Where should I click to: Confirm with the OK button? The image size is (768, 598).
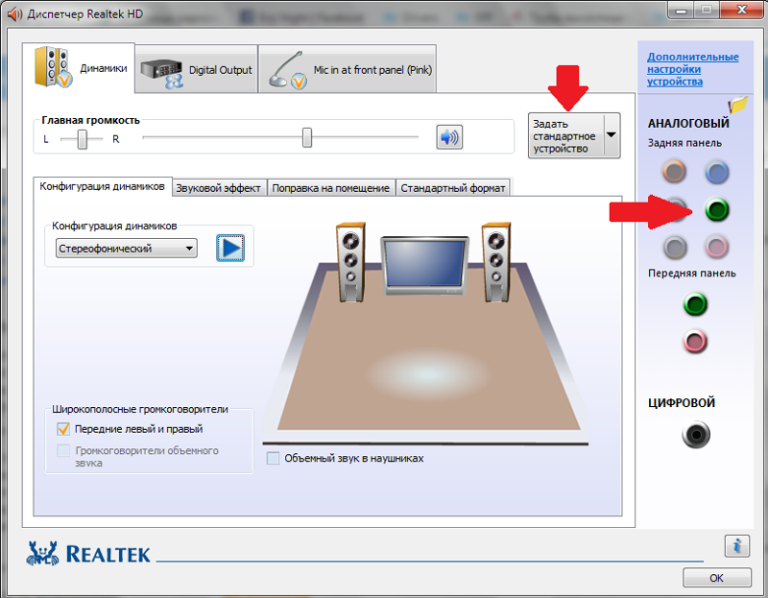click(x=716, y=578)
